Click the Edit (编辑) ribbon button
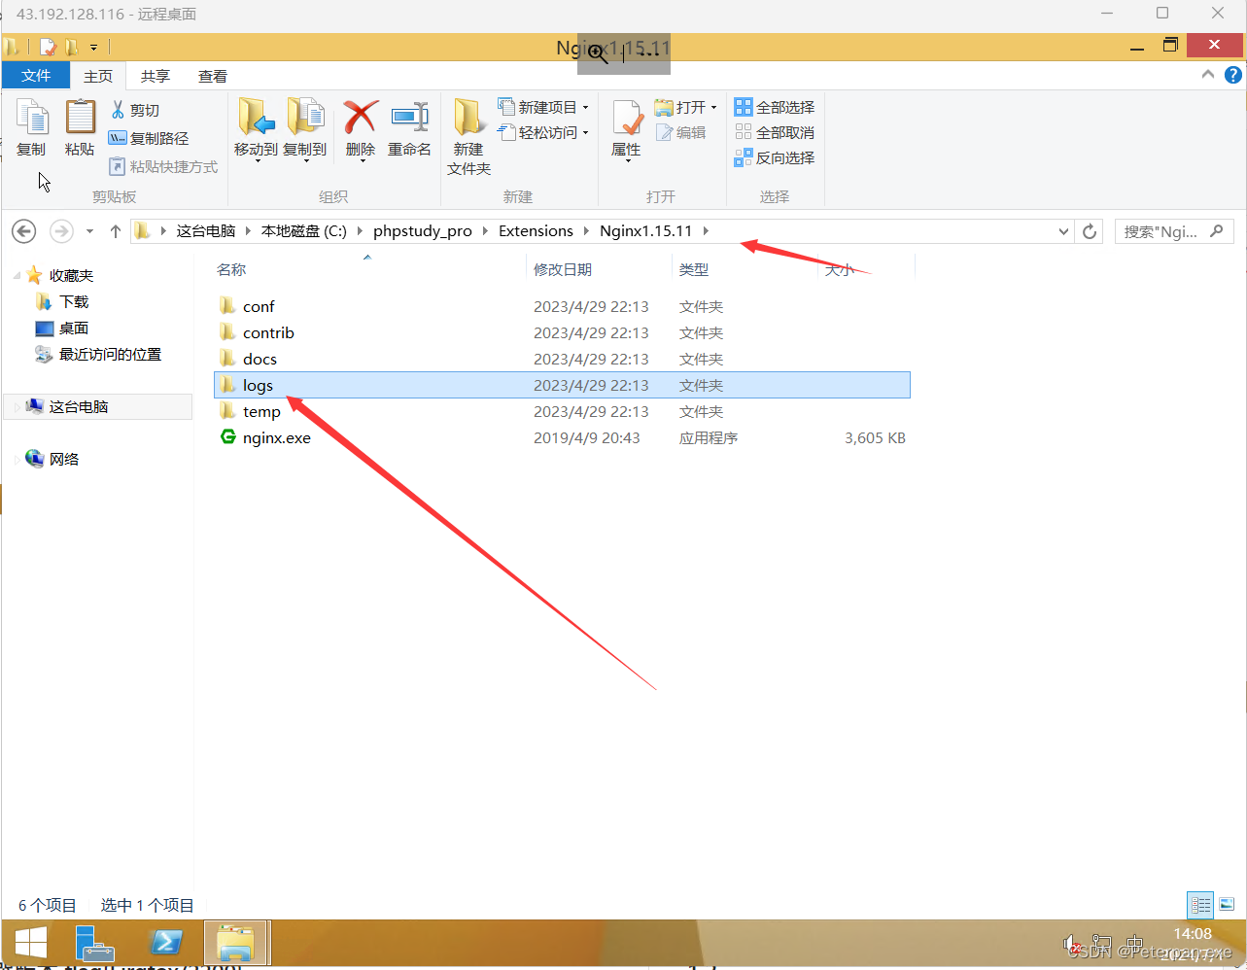 point(680,132)
